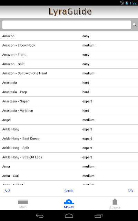This screenshot has height=221, width=138.
Task: Open the Amazon - Elbow Hook move
Action: tap(69, 45)
